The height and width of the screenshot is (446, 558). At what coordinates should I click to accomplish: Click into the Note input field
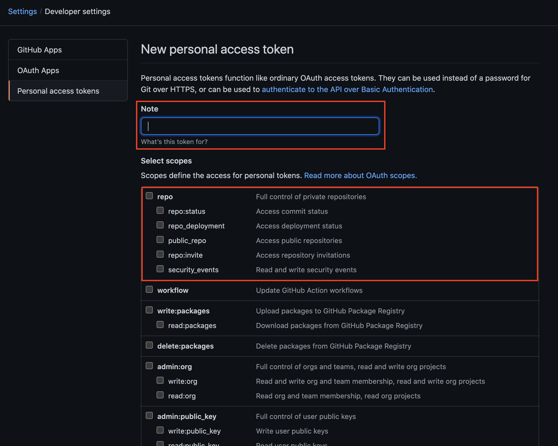tap(260, 126)
